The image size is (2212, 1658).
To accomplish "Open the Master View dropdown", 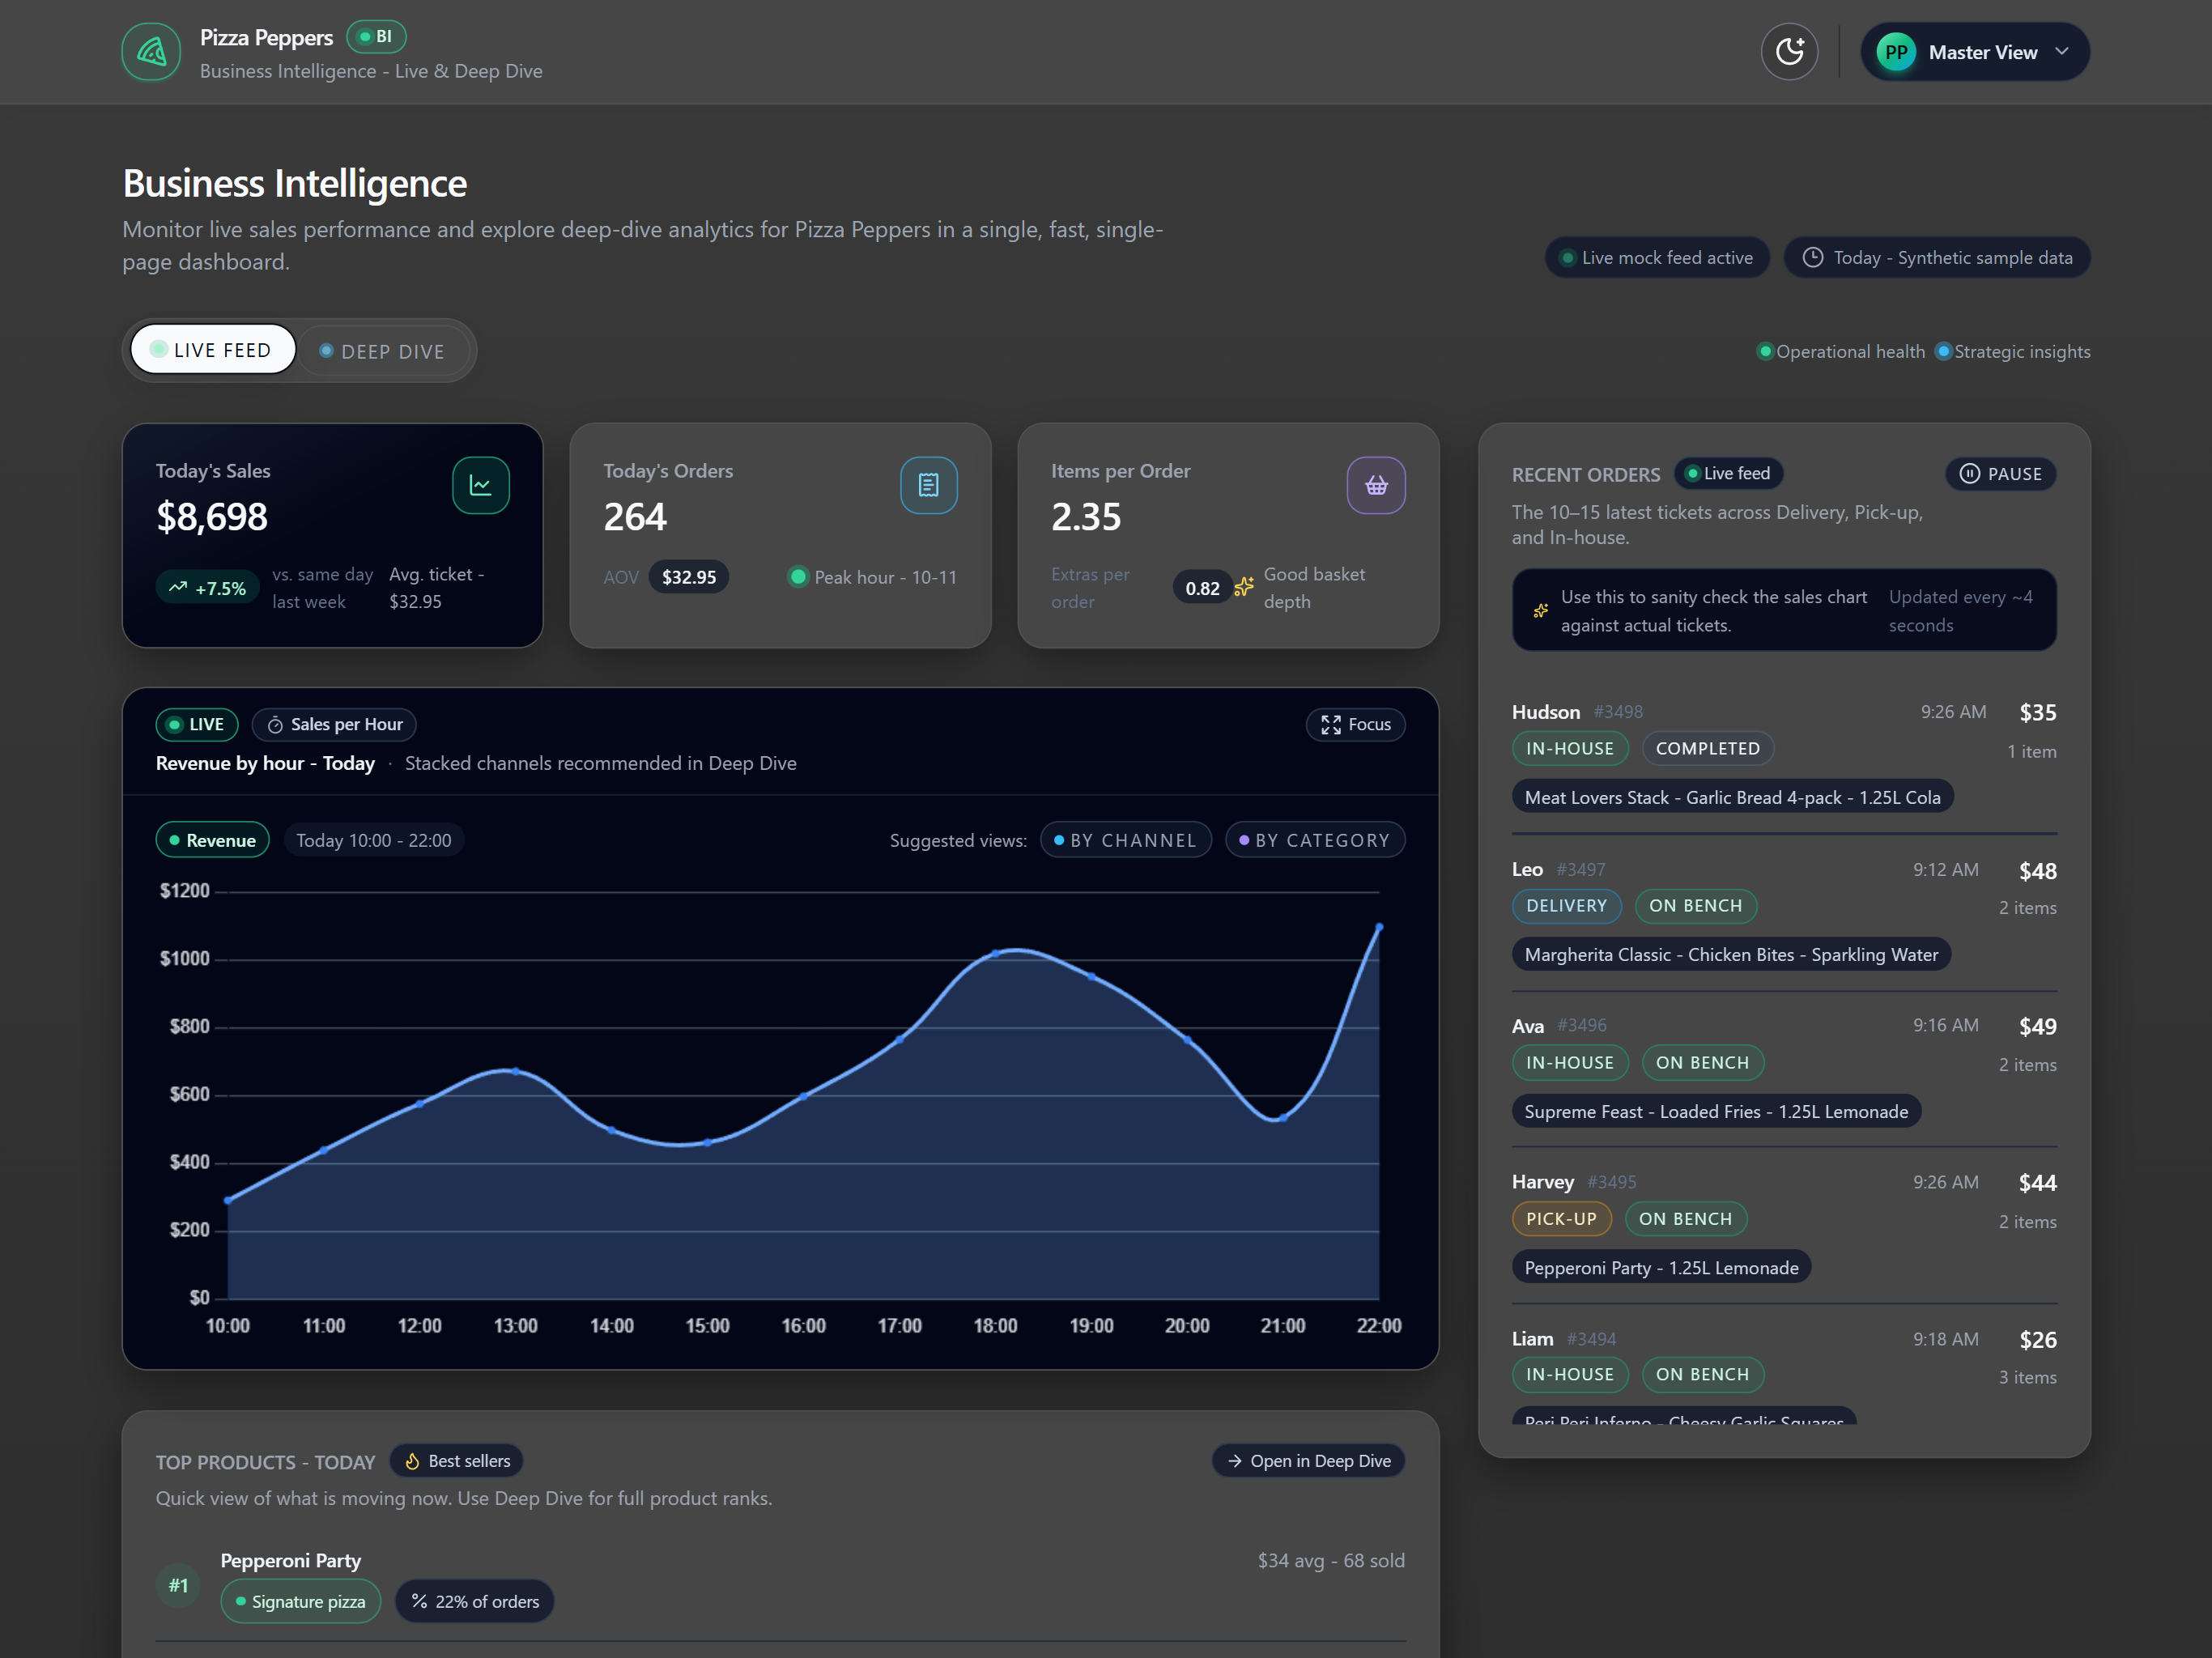I will (1974, 52).
